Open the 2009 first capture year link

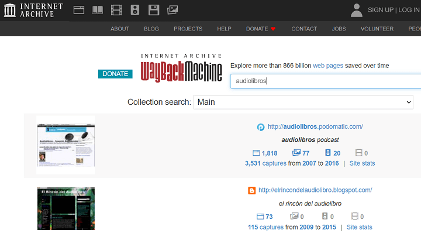point(306,227)
